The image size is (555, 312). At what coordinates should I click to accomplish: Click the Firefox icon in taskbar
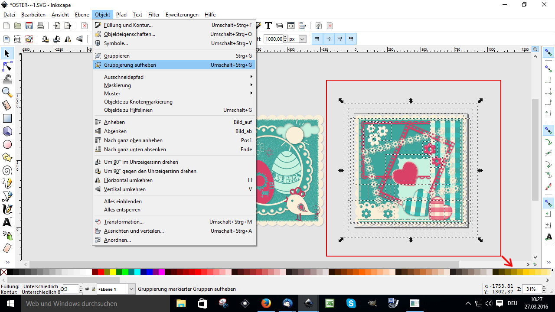point(266,303)
